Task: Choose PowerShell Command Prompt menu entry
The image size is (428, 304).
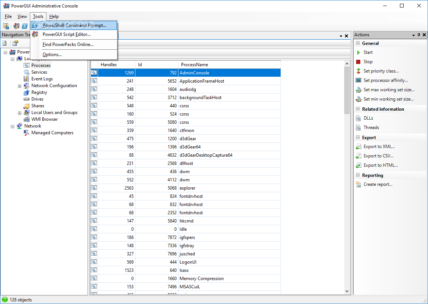Action: [74, 25]
